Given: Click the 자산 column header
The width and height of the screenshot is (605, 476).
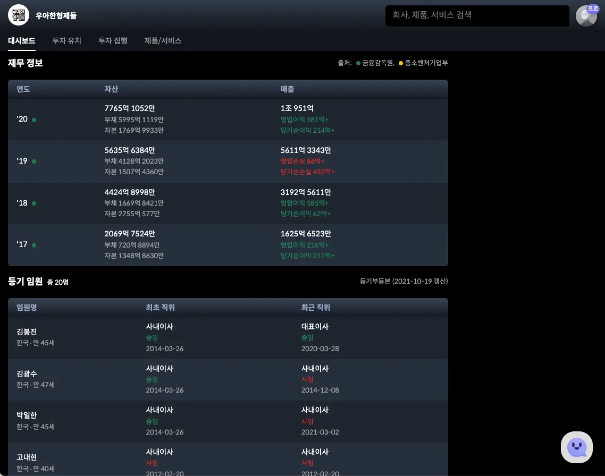Looking at the screenshot, I should click(x=111, y=89).
